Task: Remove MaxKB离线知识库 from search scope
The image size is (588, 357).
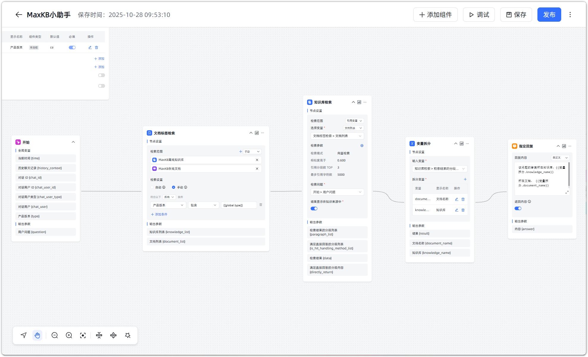Action: (x=257, y=160)
